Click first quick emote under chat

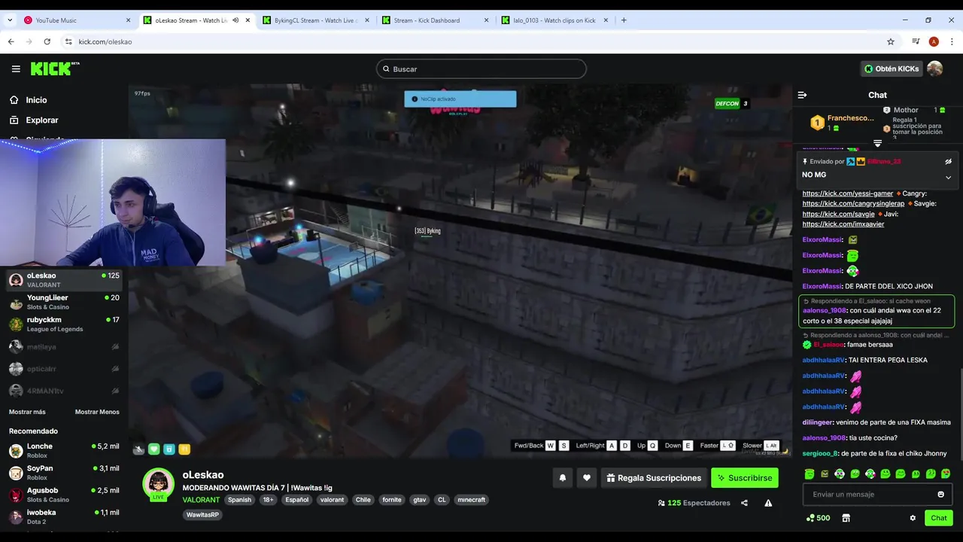[810, 474]
